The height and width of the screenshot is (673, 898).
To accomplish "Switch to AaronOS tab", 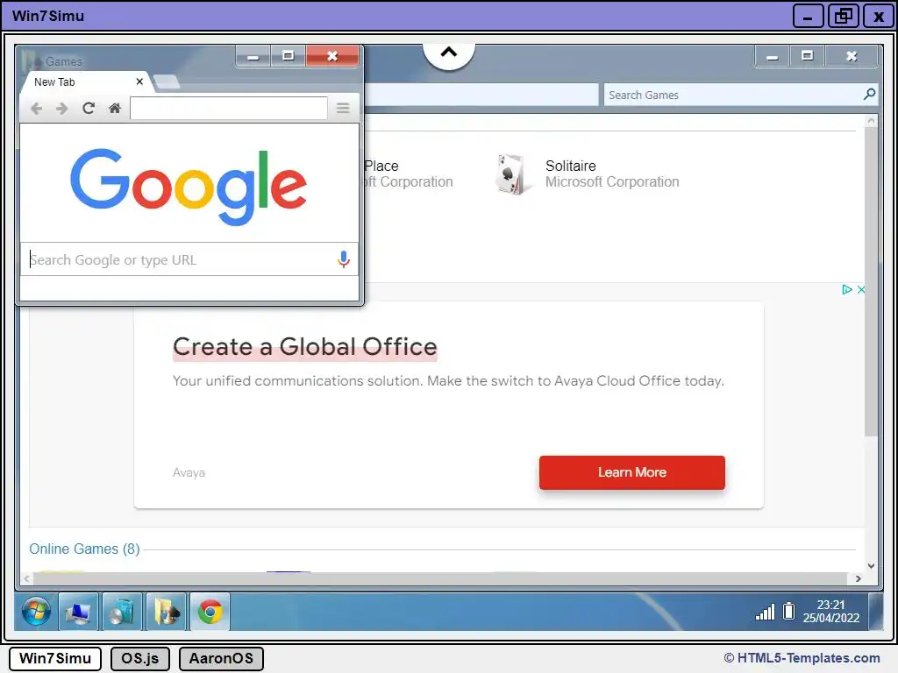I will pyautogui.click(x=221, y=659).
